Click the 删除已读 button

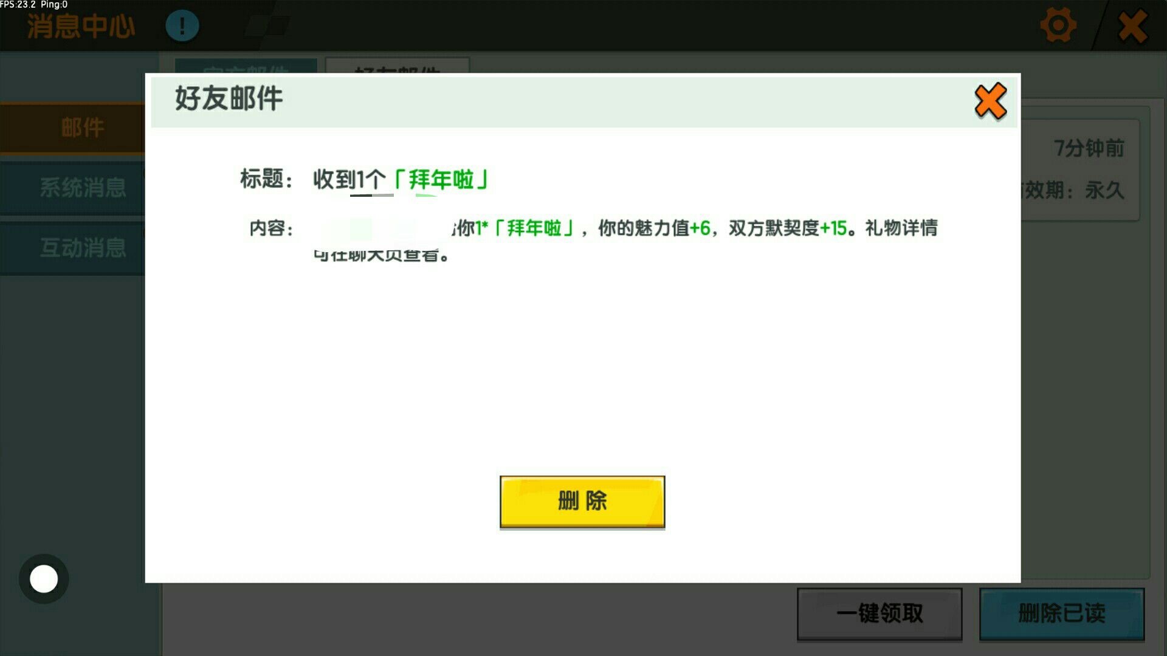click(x=1061, y=613)
